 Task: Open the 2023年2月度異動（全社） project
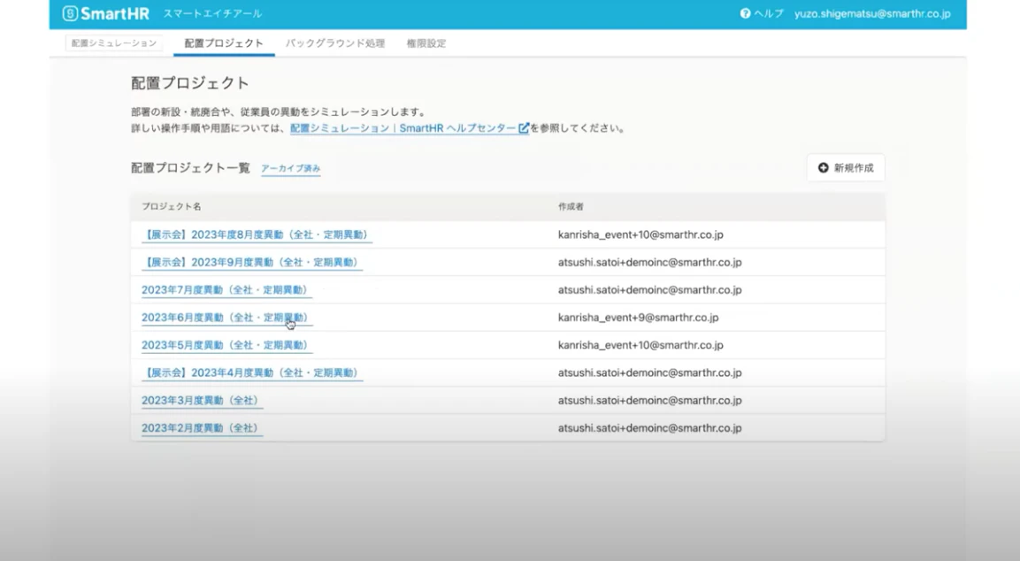tap(202, 428)
